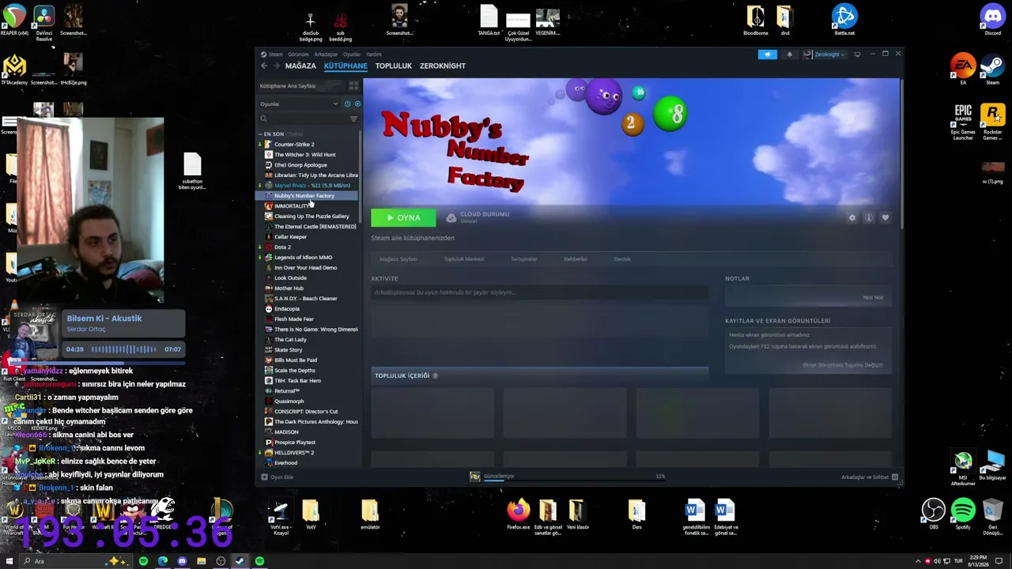Click the library search field
Image resolution: width=1012 pixels, height=569 pixels.
point(304,119)
